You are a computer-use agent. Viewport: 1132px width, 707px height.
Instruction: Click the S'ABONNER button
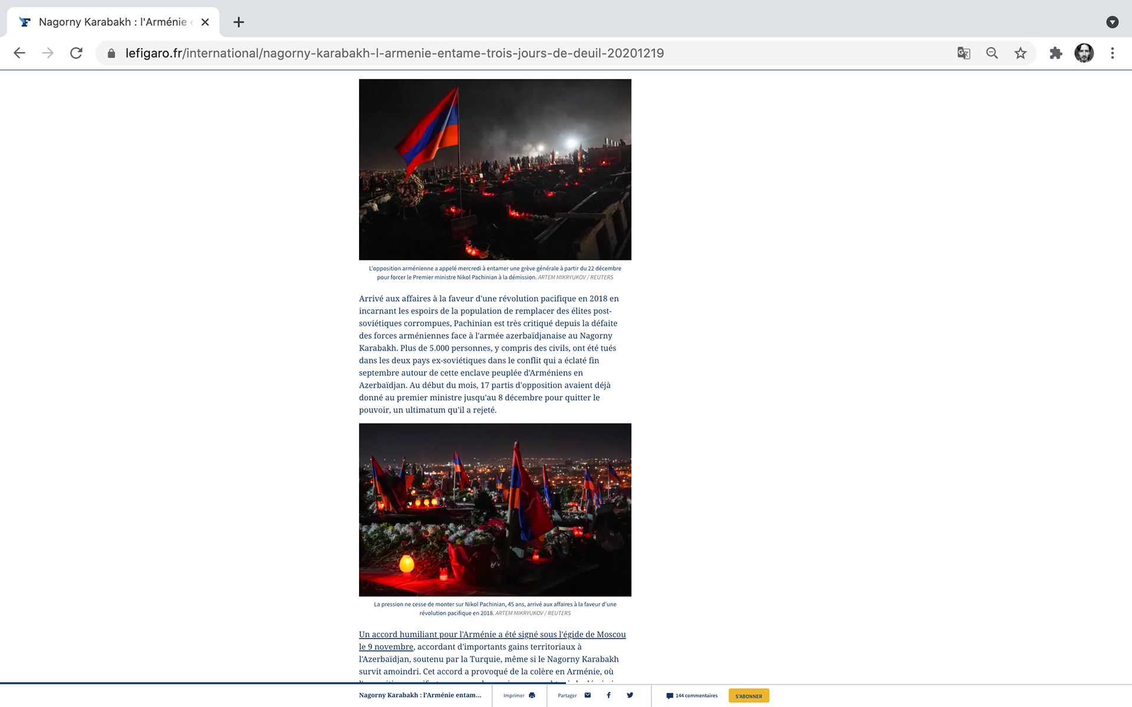point(748,696)
